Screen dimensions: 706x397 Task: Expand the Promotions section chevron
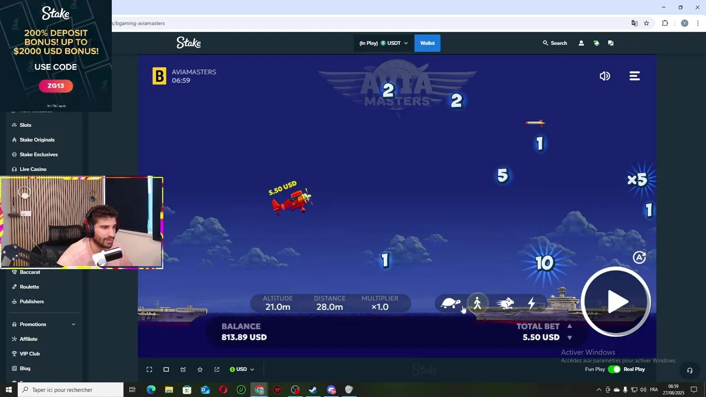pos(73,324)
